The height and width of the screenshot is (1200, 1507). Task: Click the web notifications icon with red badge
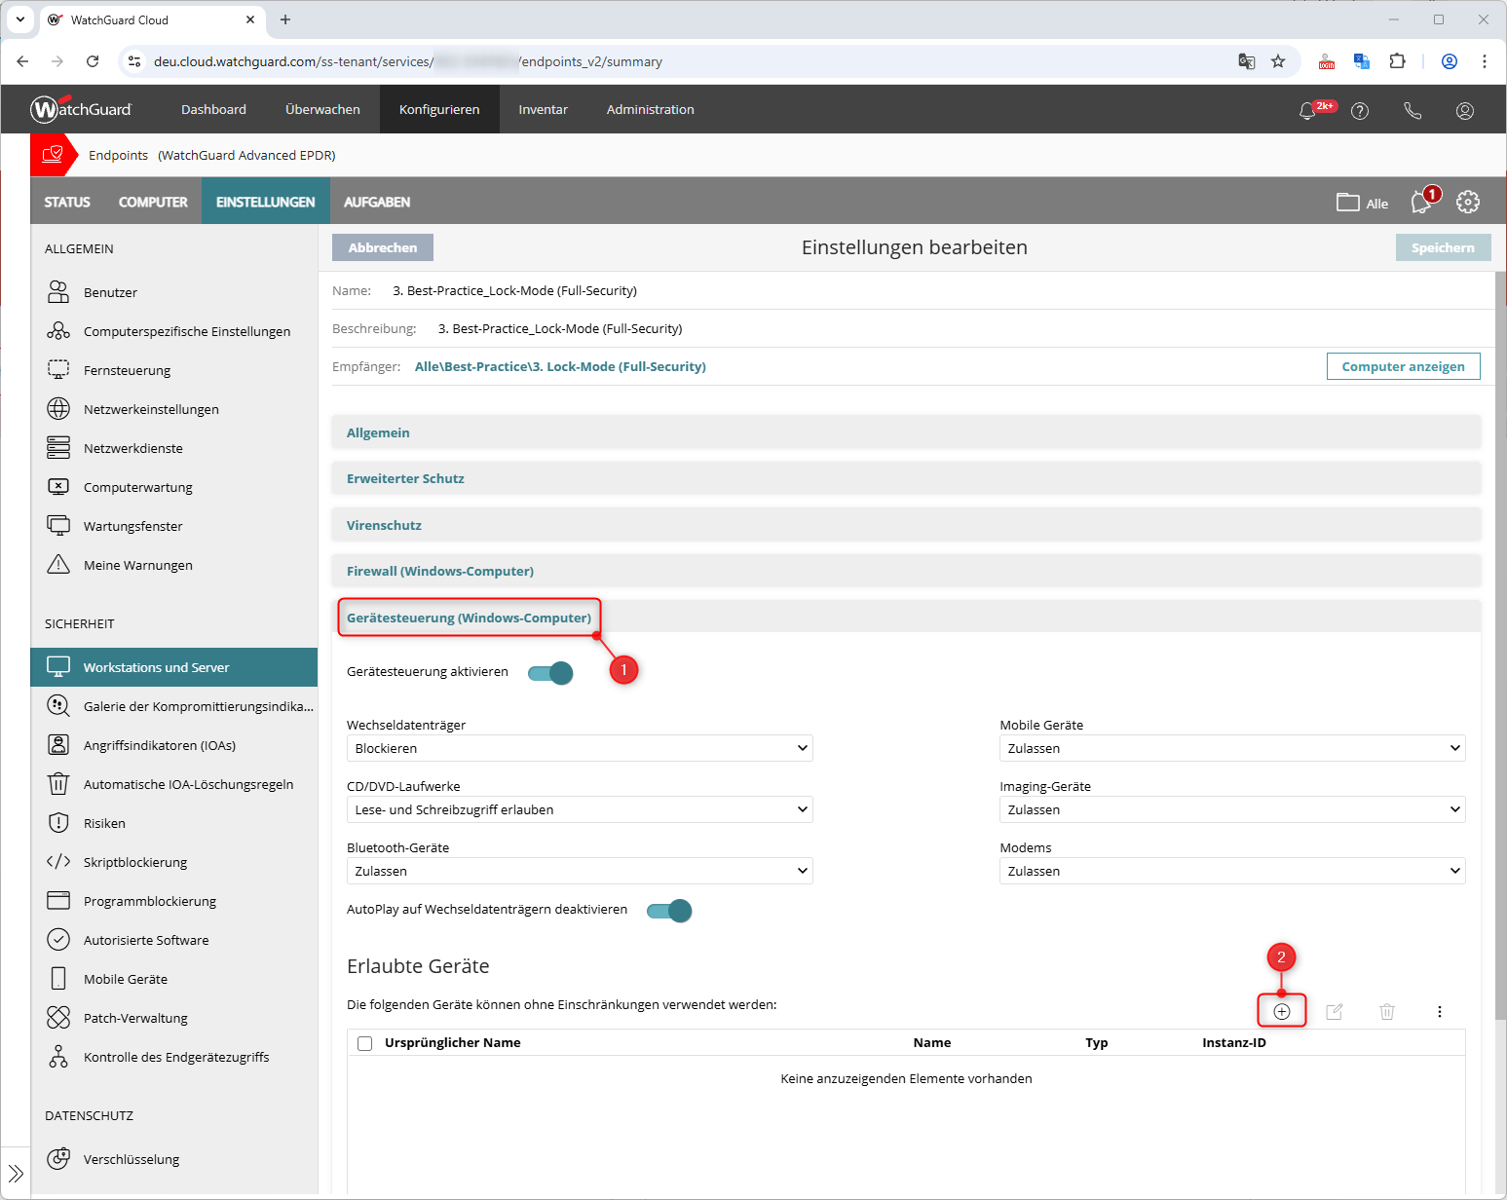[1422, 202]
